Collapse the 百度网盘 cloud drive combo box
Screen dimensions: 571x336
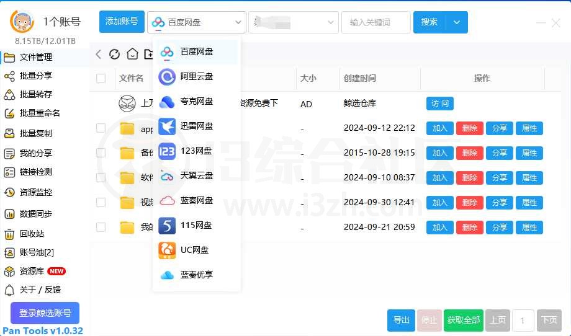[197, 22]
